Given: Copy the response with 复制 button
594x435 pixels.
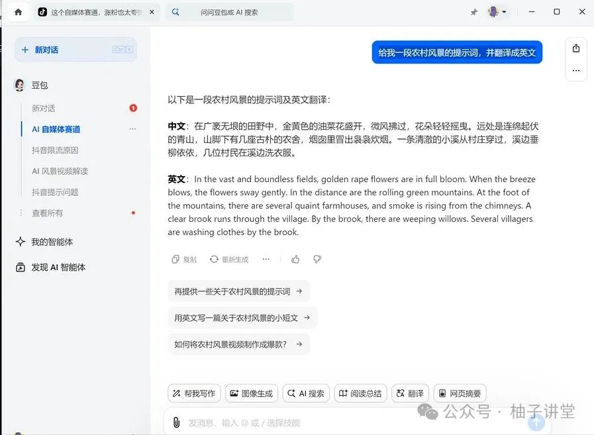Looking at the screenshot, I should (x=184, y=260).
